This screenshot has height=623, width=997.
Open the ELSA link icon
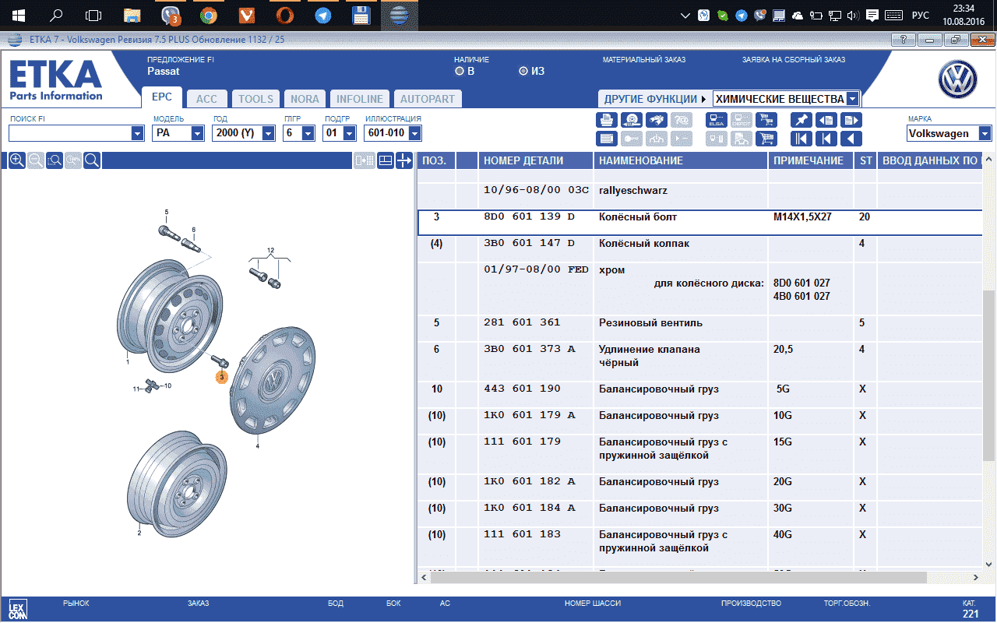pos(717,120)
